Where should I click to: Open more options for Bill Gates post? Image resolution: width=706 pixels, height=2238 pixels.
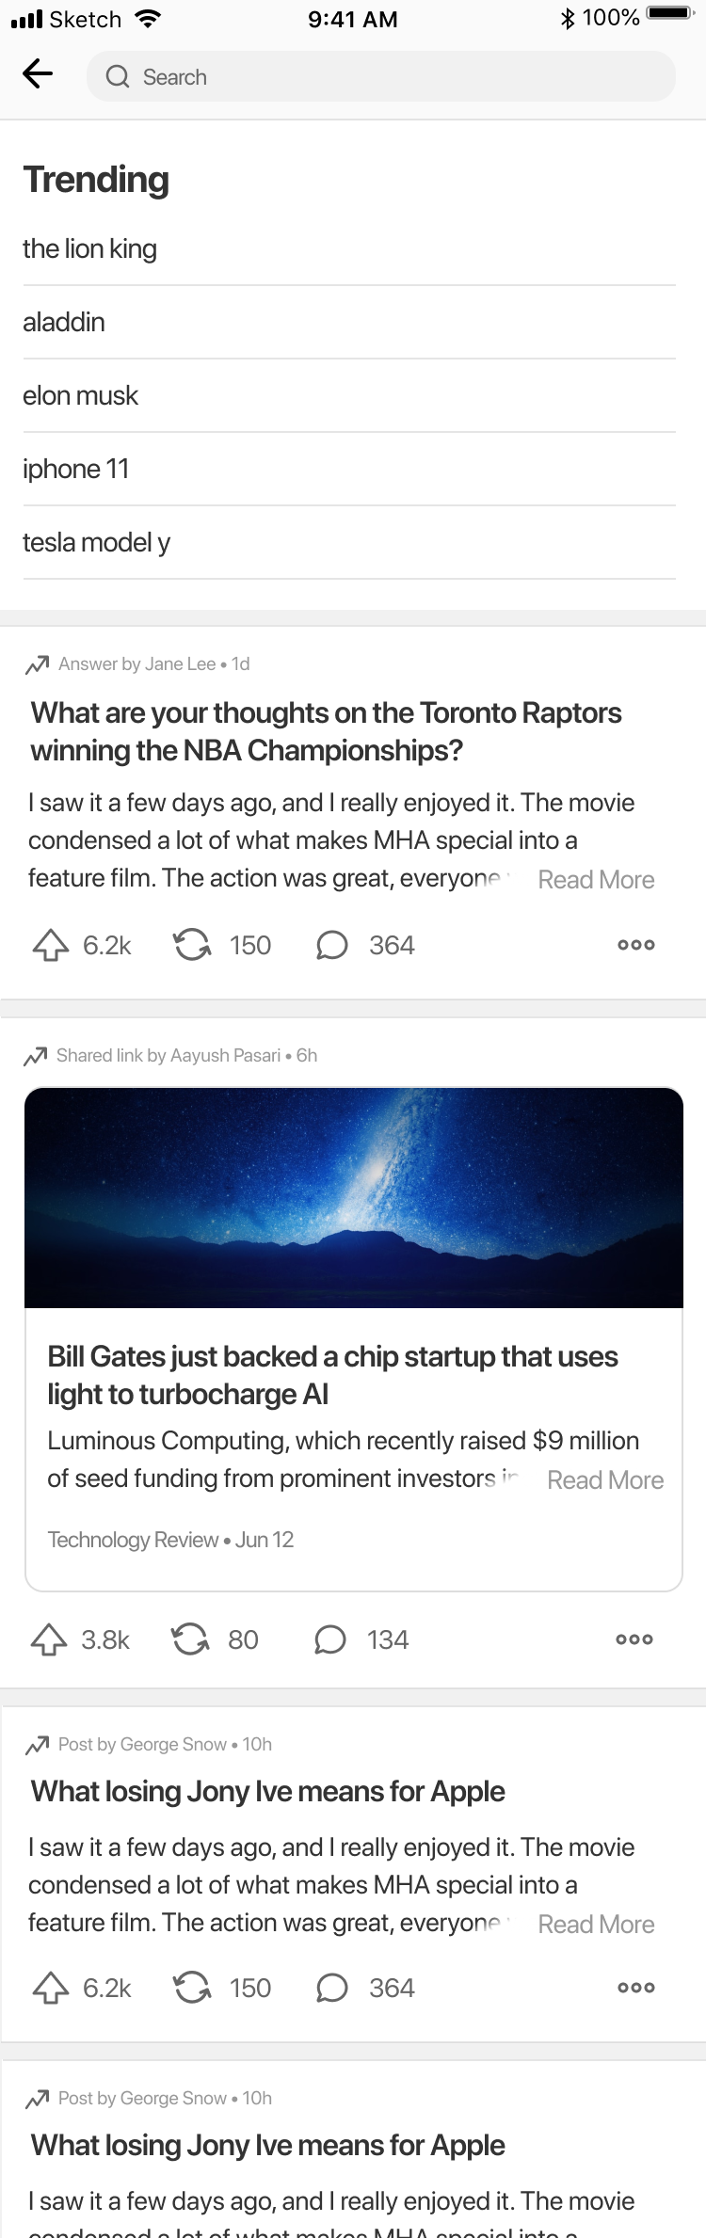[x=634, y=1639]
